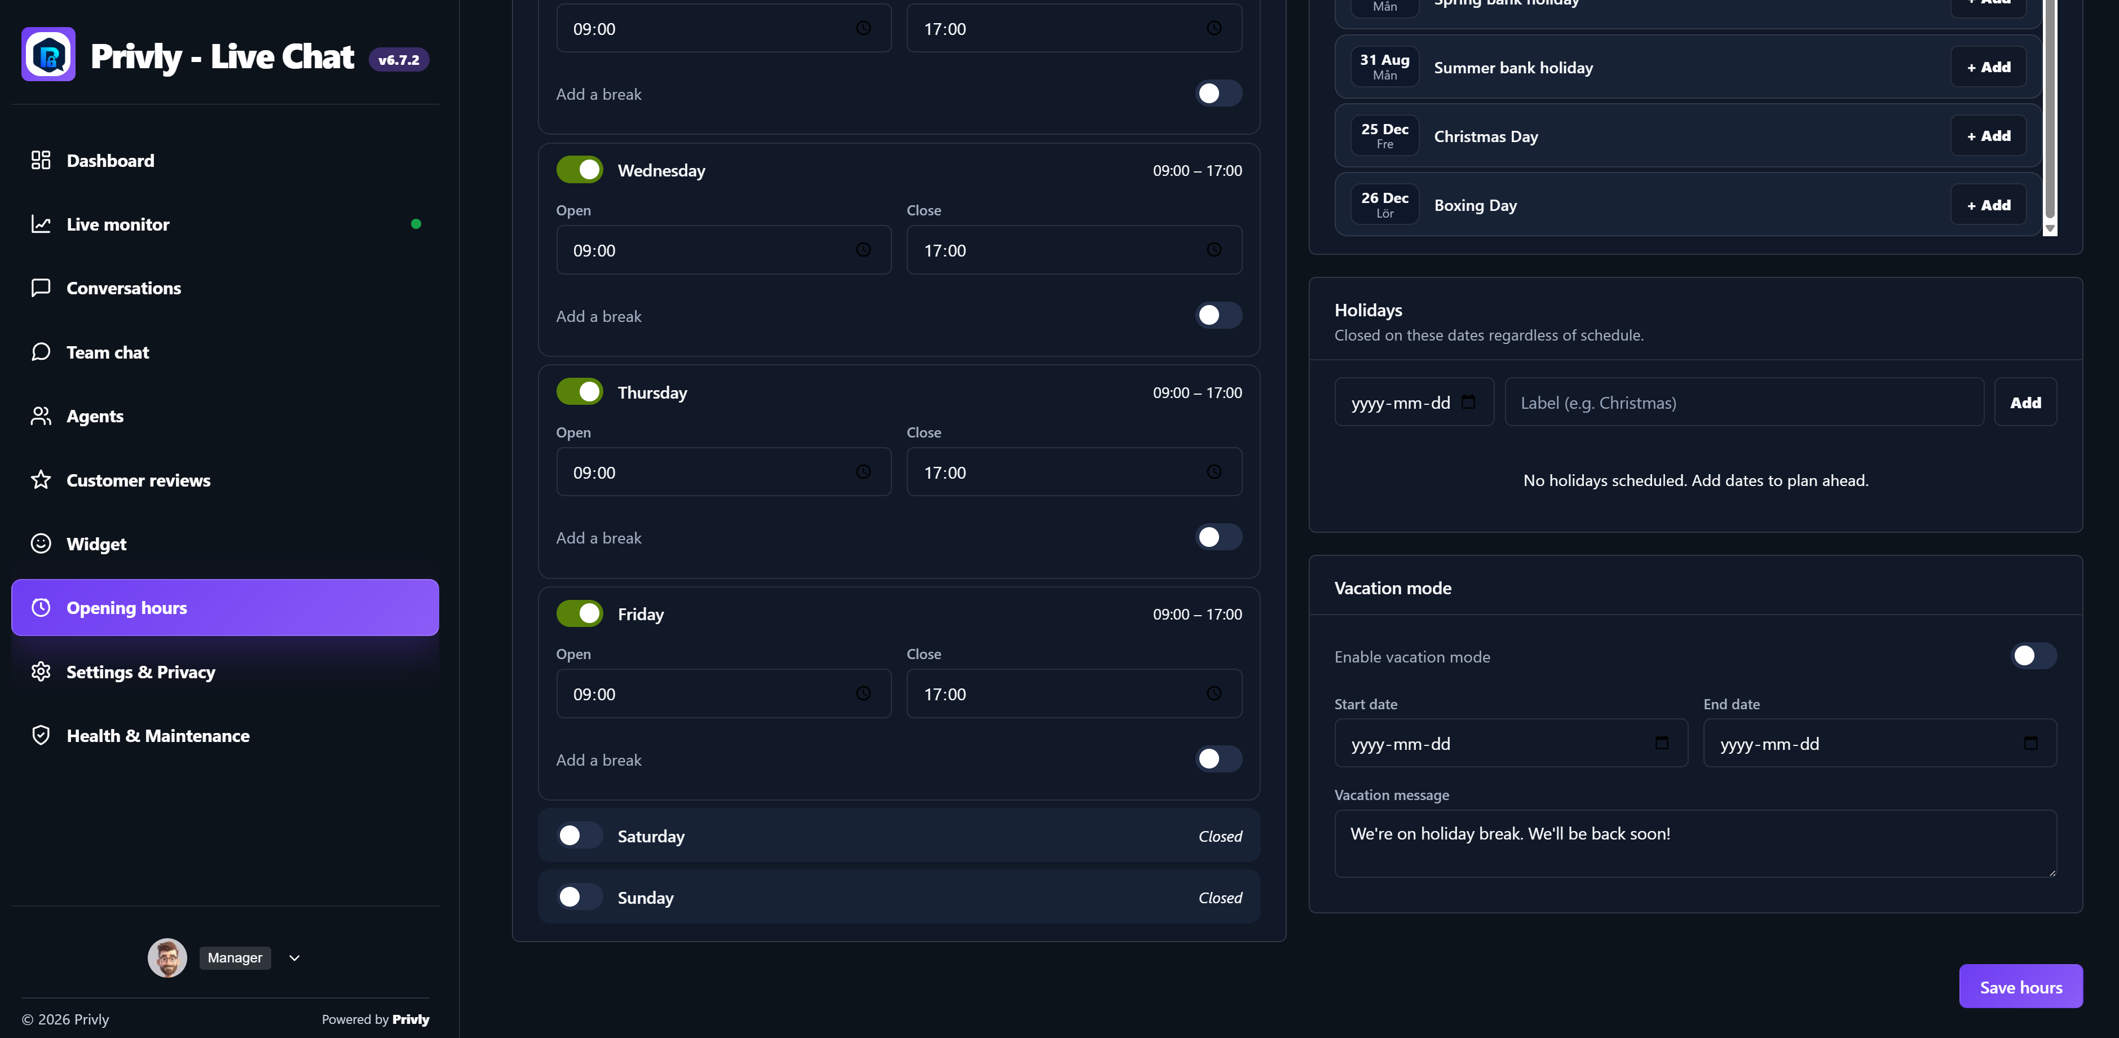Click the holiday Label text field
2119x1038 pixels.
point(1744,402)
